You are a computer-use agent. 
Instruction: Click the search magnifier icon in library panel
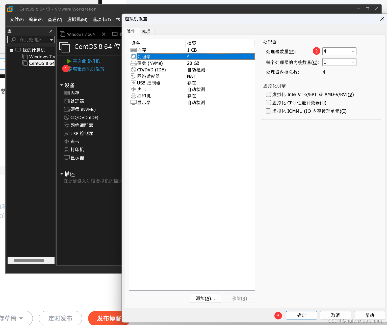[14, 39]
